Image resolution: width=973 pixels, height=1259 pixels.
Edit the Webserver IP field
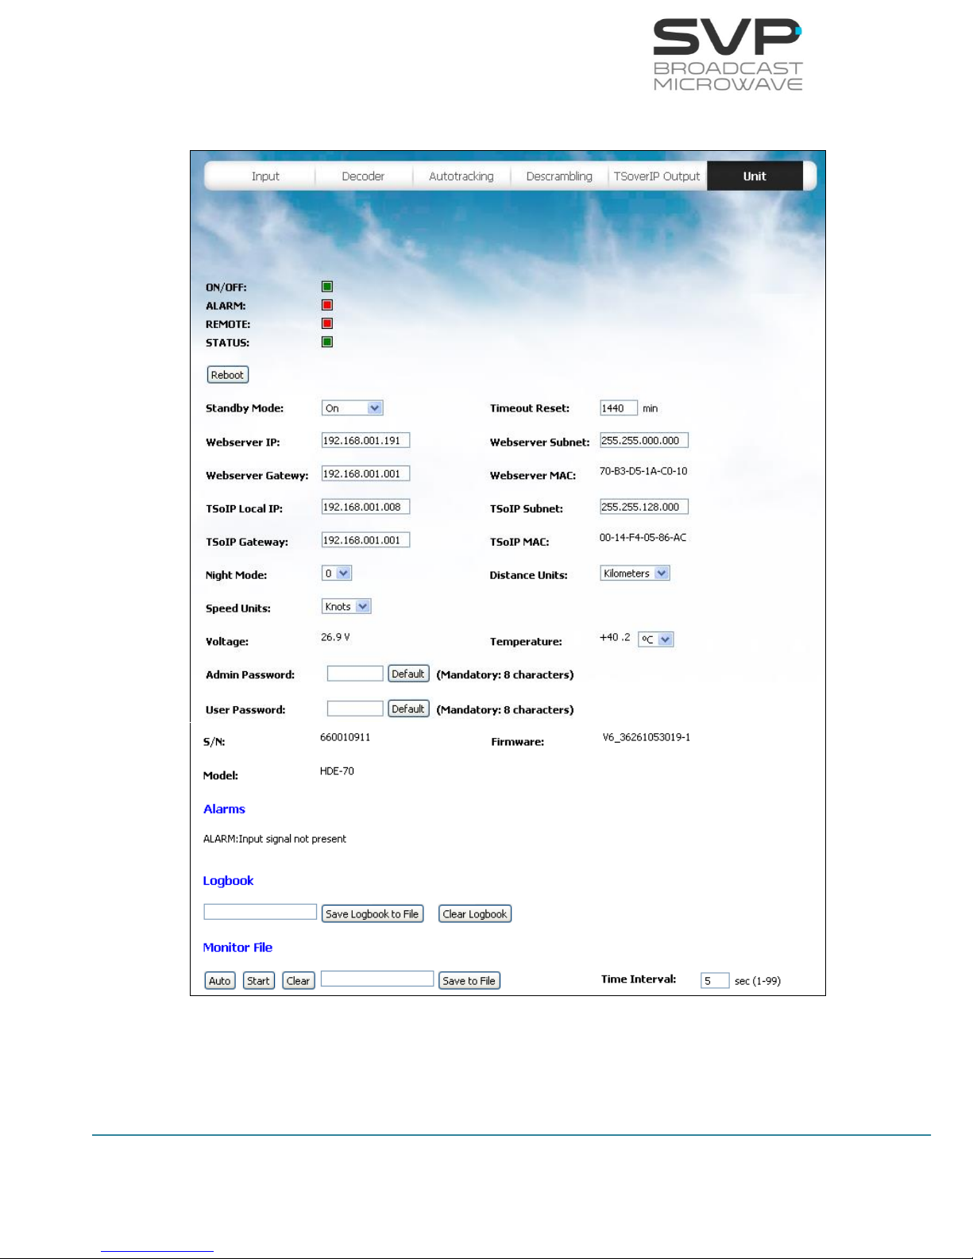(365, 441)
